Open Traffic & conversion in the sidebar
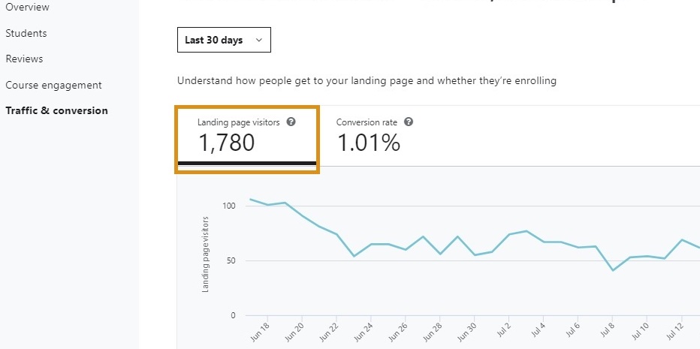Viewport: 700px width, 349px height. pyautogui.click(x=56, y=110)
